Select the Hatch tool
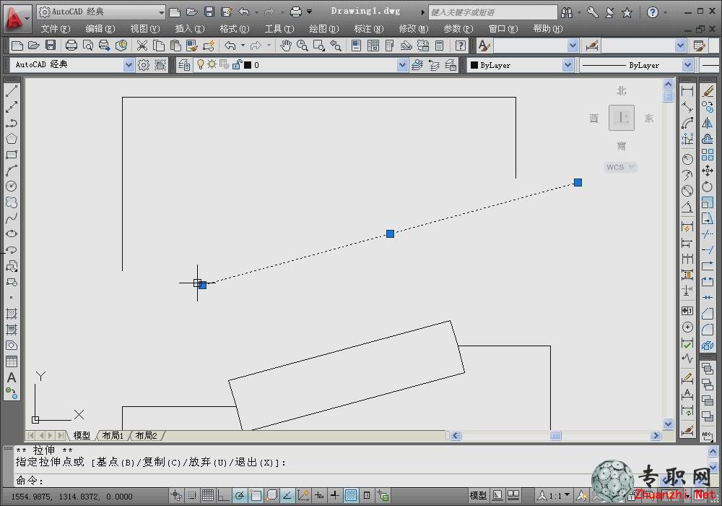This screenshot has width=722, height=506. coord(12,314)
